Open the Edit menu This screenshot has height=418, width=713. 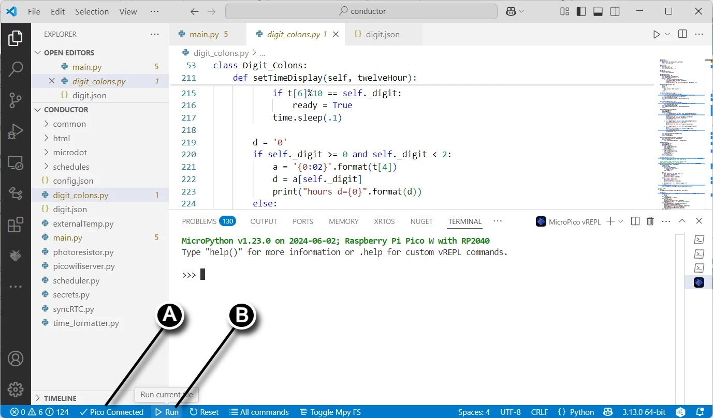tap(58, 11)
